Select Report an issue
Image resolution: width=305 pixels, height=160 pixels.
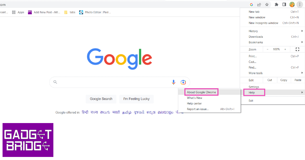[209, 109]
